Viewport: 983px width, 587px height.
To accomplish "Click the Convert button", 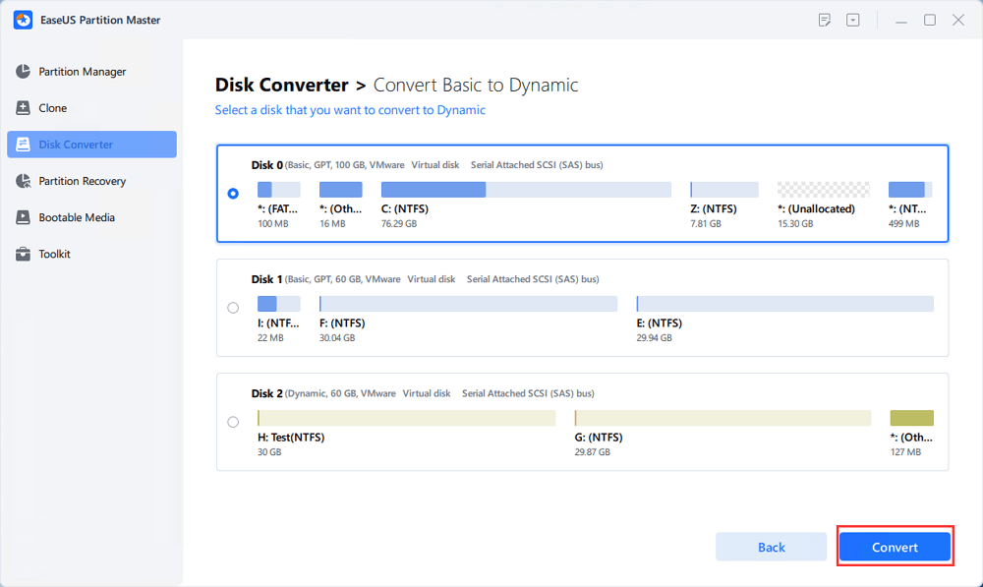I will [x=895, y=548].
